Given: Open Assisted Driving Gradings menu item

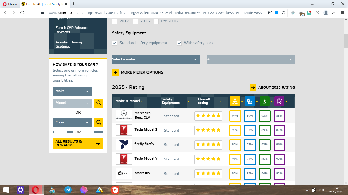Looking at the screenshot, I should click(69, 44).
